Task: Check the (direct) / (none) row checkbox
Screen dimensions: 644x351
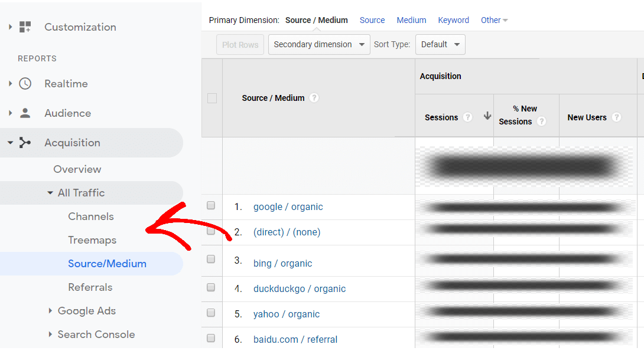Action: click(x=212, y=232)
